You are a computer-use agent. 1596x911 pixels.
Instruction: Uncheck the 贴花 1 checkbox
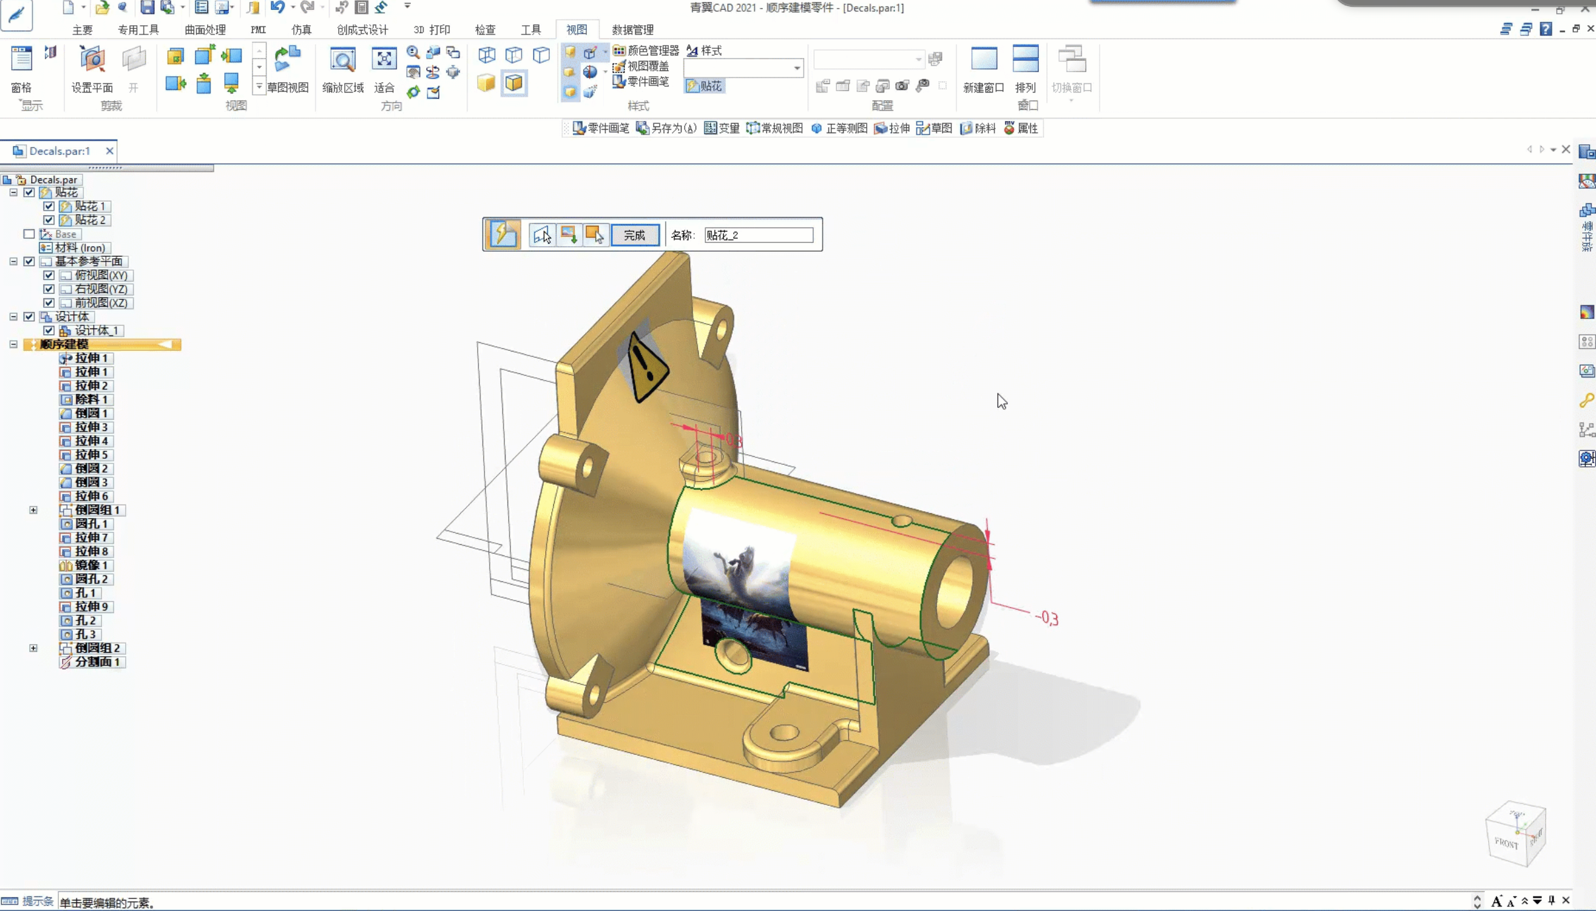49,206
